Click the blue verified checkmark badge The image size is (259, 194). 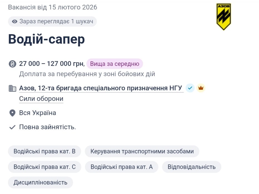click(190, 88)
